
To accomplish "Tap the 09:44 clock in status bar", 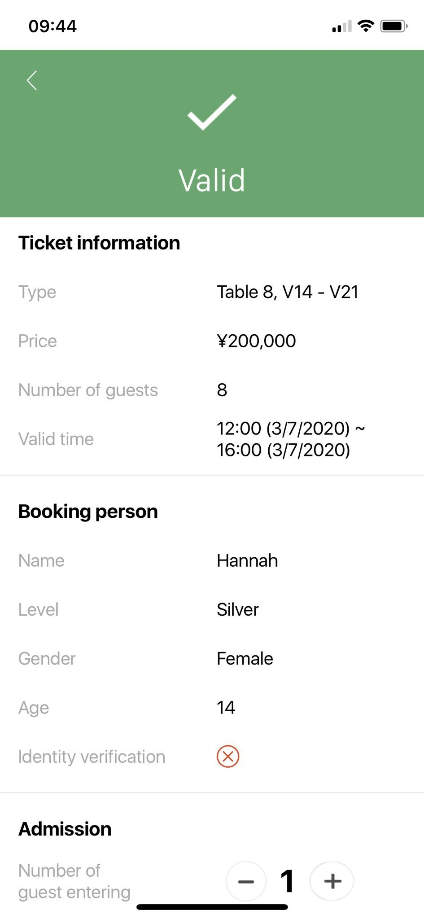I will coord(52,26).
